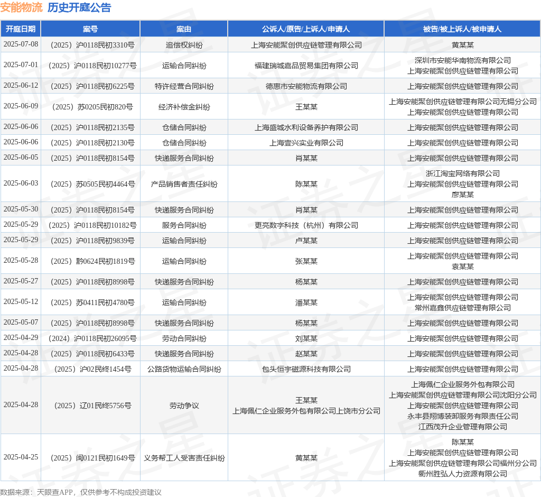Select defendant 常州嘉鑫供应链管理有限公司
The image size is (541, 497).
coord(462,308)
